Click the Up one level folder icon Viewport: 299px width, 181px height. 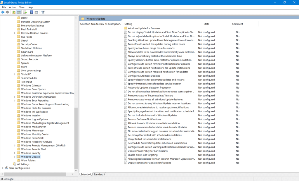pyautogui.click(x=14, y=12)
